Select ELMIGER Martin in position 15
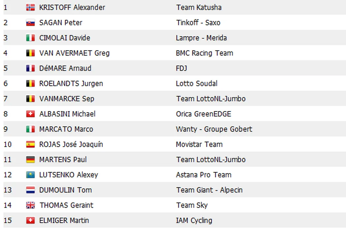346x230 pixels. point(64,220)
